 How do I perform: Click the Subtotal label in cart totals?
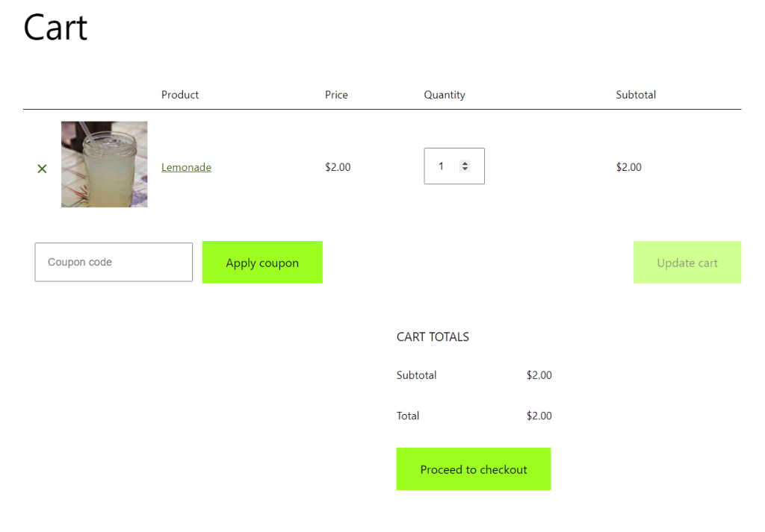416,375
